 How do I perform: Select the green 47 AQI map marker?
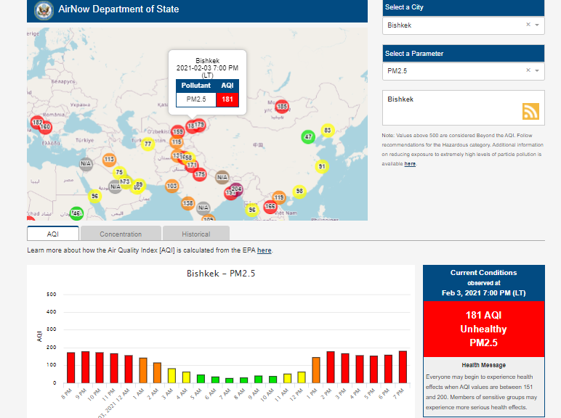(x=308, y=137)
